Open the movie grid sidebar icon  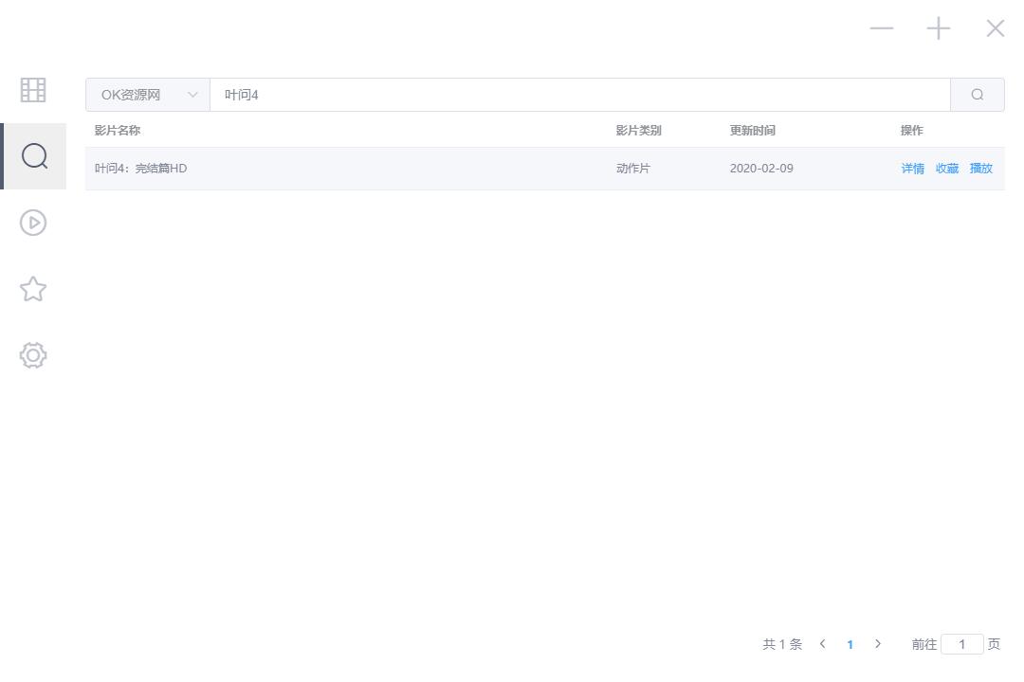(x=32, y=90)
